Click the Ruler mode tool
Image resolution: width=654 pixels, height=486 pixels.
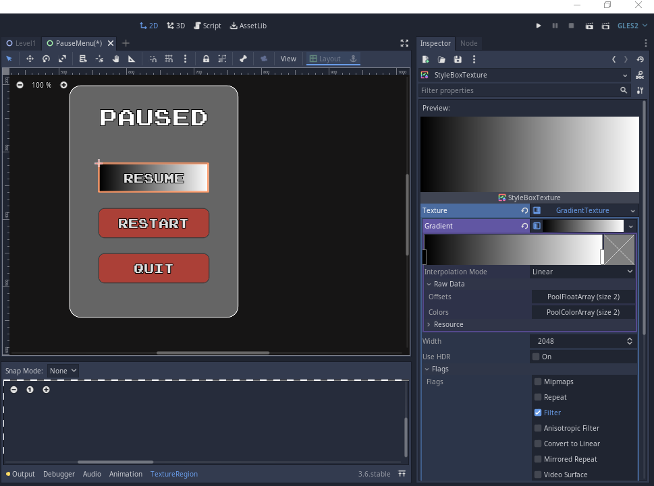click(x=132, y=59)
